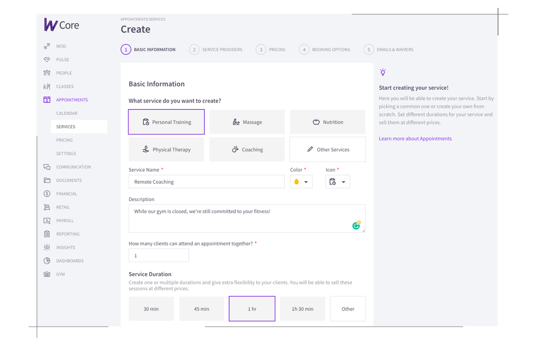Open Pulse via its heartbeat icon

click(47, 60)
